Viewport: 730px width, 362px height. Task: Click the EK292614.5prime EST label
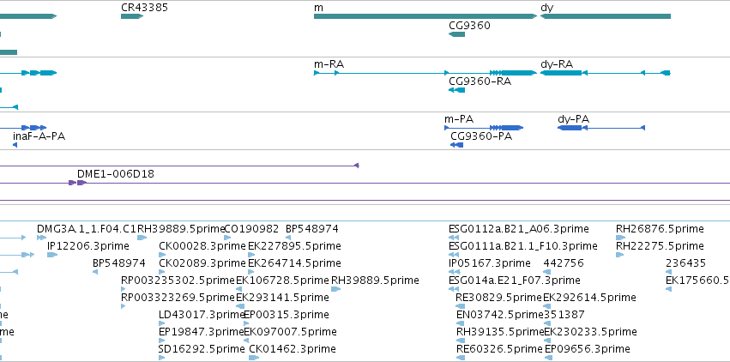click(x=589, y=297)
